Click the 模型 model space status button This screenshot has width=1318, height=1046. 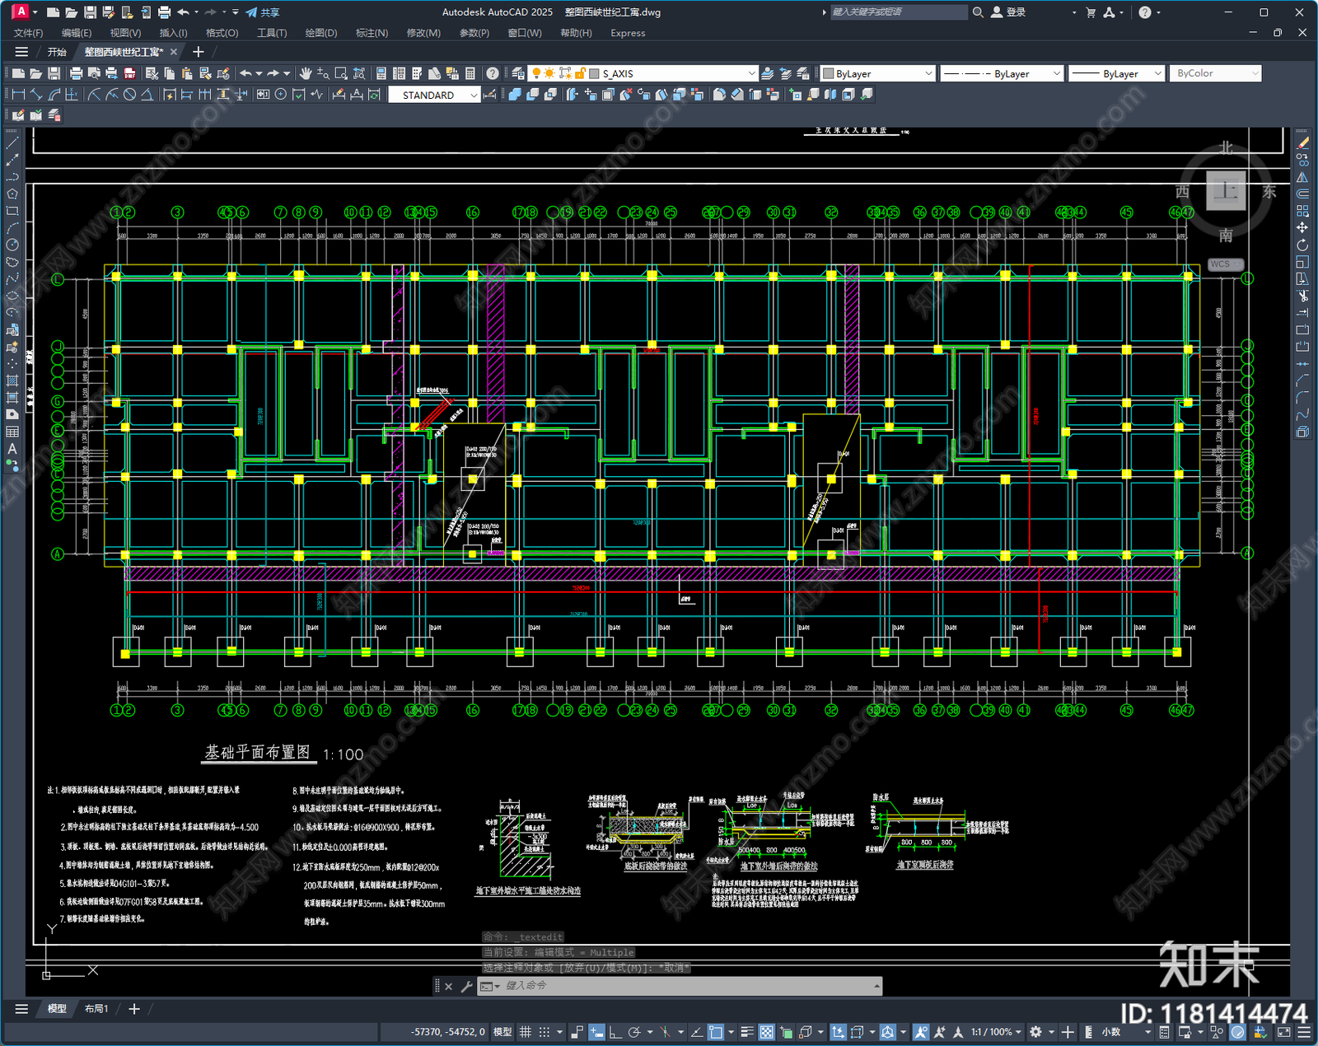[x=502, y=1032]
